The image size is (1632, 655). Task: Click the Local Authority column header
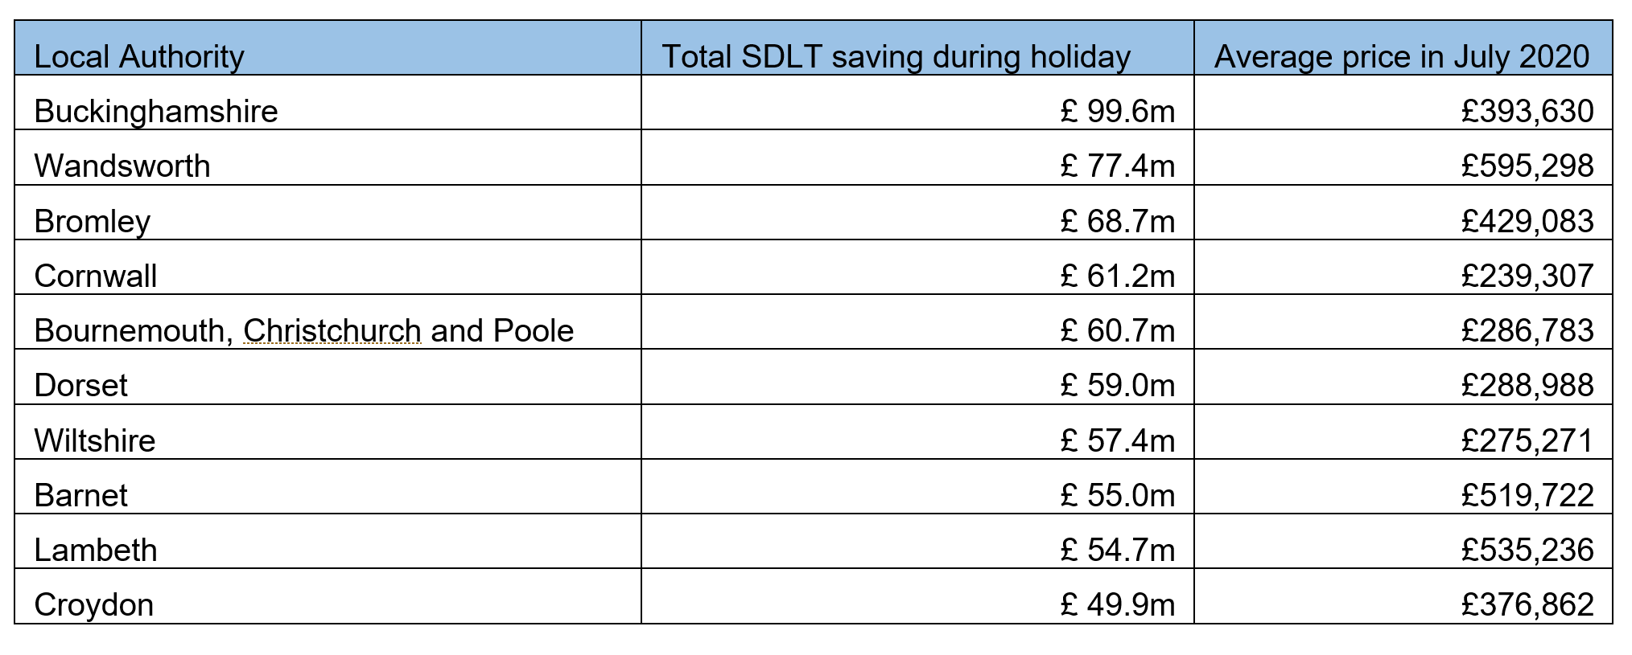(x=138, y=57)
